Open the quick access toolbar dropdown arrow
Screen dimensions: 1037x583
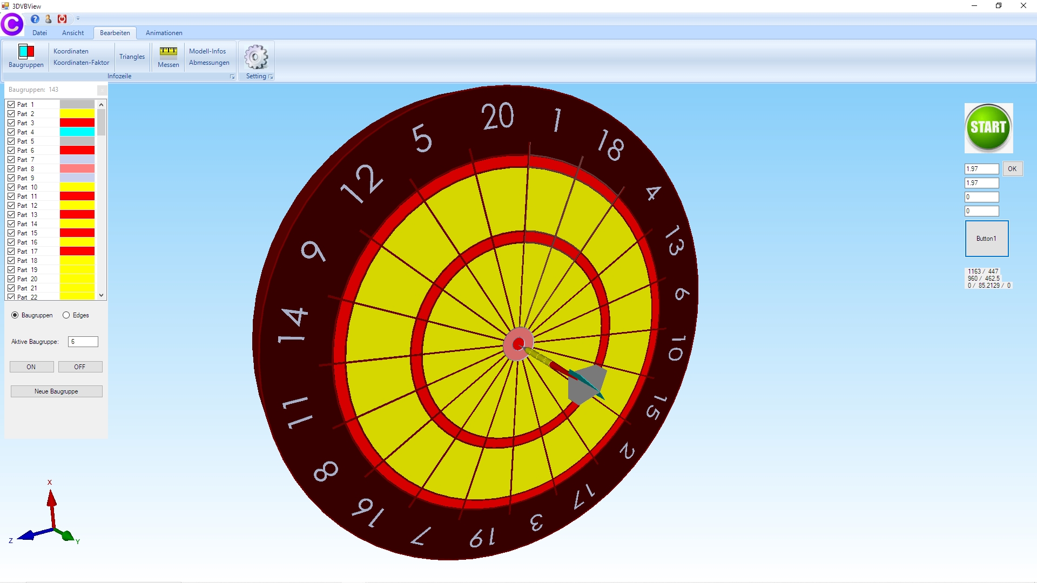click(78, 19)
